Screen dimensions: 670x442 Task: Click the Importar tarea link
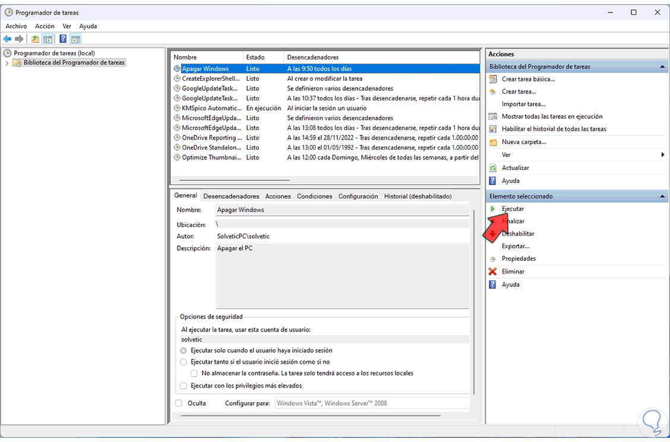[523, 104]
